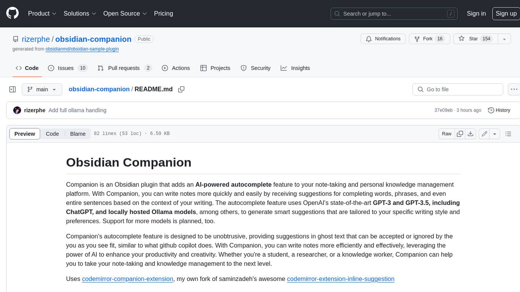Open the GitHub home logo
The height and width of the screenshot is (292, 520).
coord(12,13)
